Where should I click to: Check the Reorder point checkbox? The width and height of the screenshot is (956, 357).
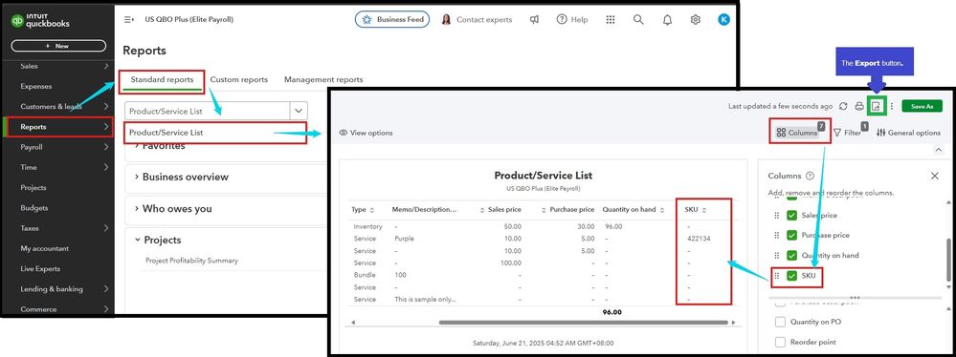click(781, 342)
